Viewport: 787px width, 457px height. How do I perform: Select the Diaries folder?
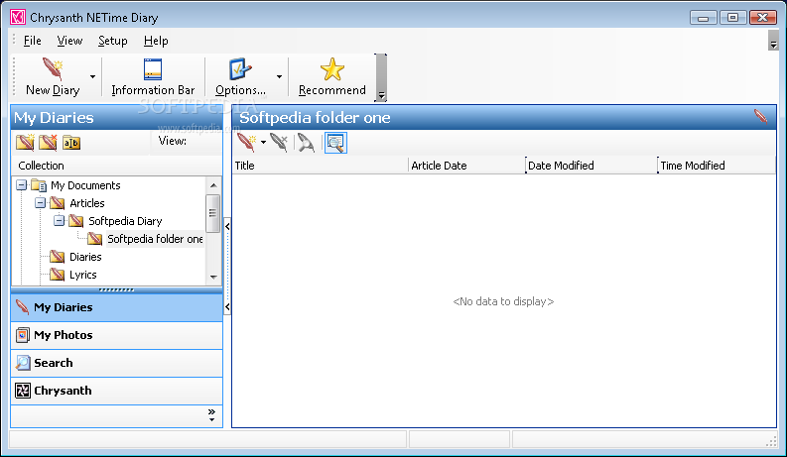click(x=85, y=257)
